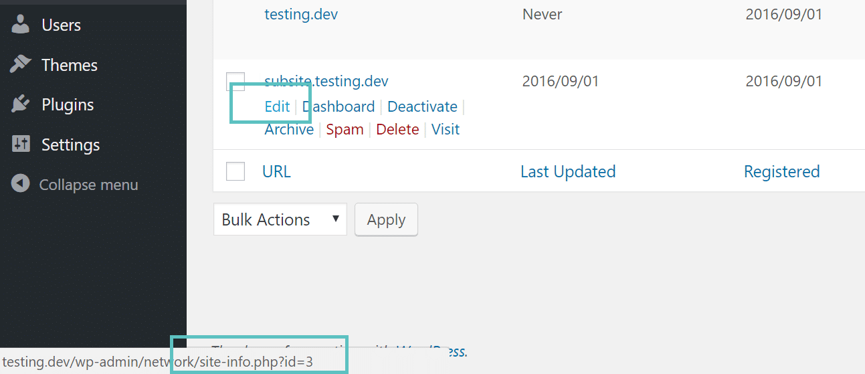Edit the subsite.testing.dev site
Screen dimensions: 865x374
(x=277, y=106)
